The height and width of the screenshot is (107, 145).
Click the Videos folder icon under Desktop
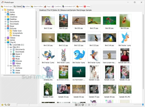8,38
